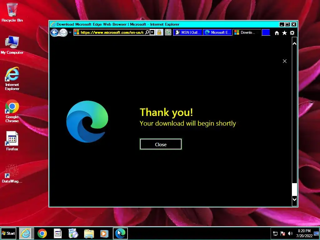The width and height of the screenshot is (320, 240).
Task: Select the My Computer desktop icon
Action: point(12,45)
